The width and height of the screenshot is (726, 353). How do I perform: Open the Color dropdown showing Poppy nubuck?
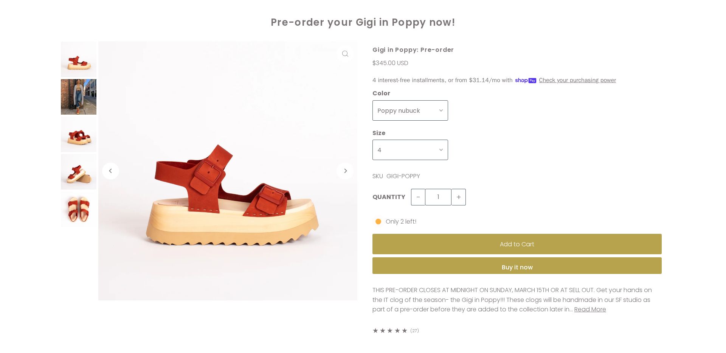click(x=410, y=110)
